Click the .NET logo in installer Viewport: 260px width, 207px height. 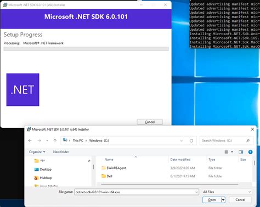22,89
